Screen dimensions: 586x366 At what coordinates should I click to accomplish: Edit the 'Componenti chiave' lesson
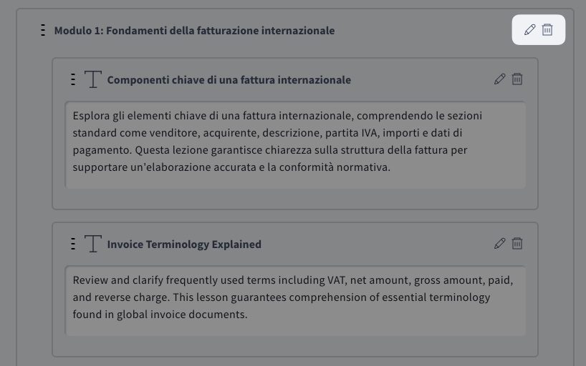click(x=500, y=79)
